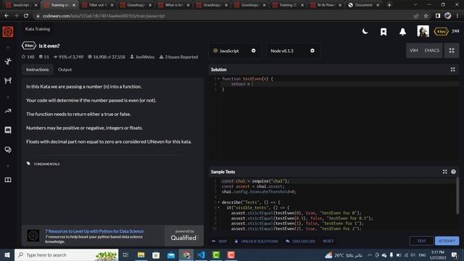Open the 7 Resources Python ad link
This screenshot has width=464, height=261.
click(x=94, y=231)
